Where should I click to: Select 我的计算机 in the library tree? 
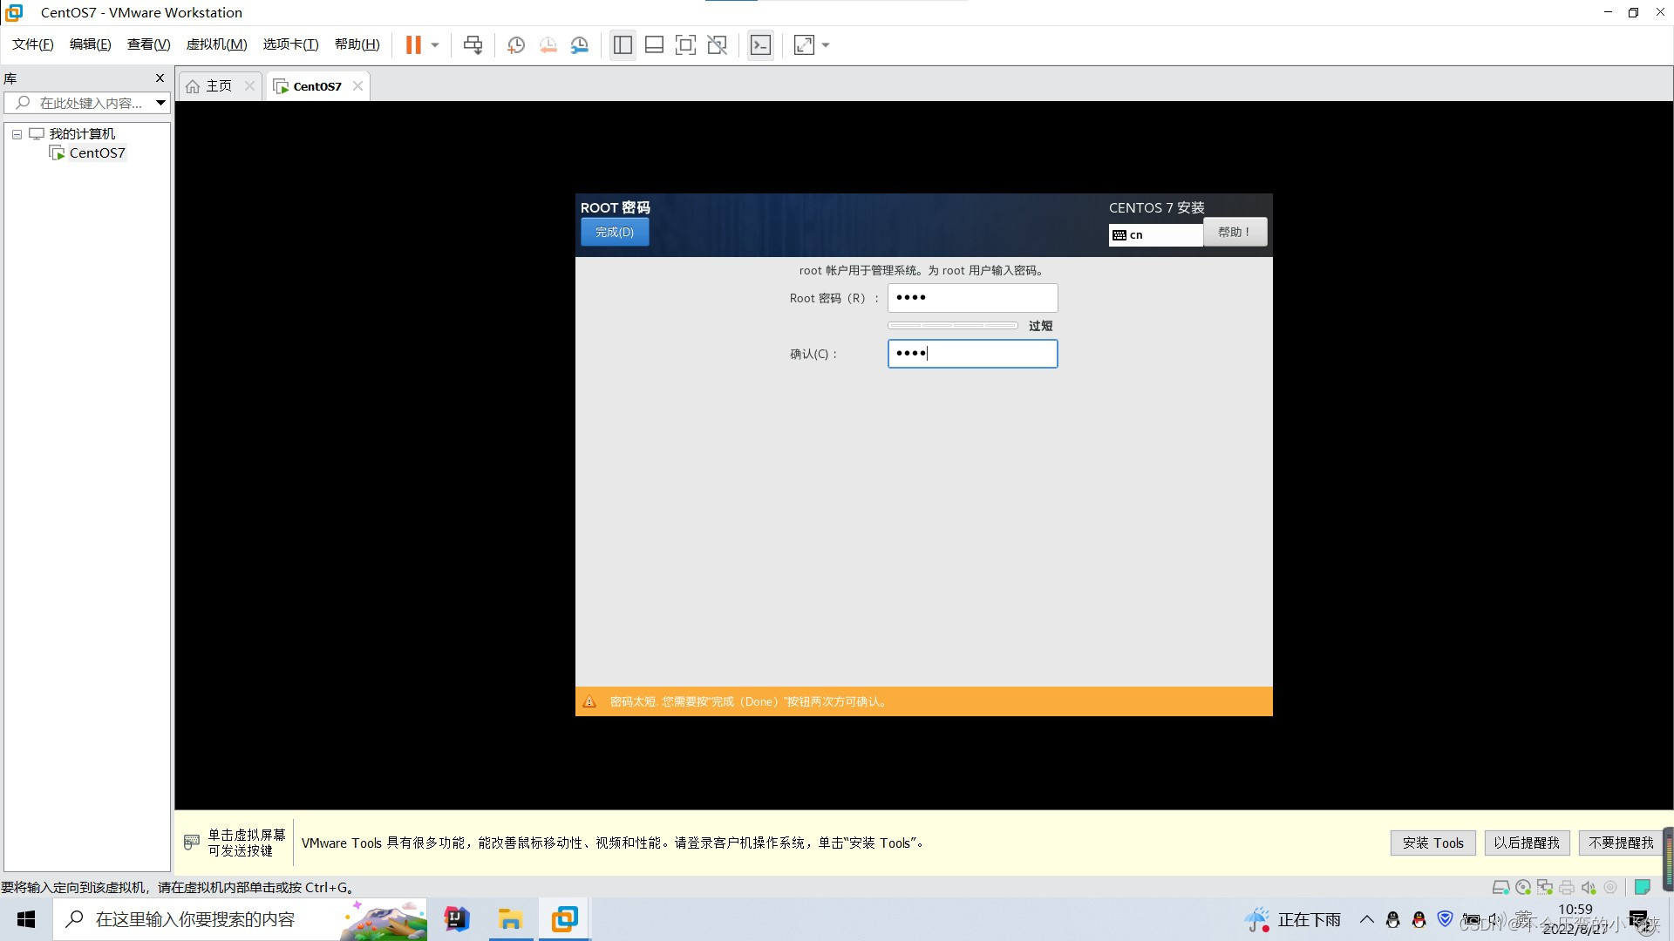pyautogui.click(x=82, y=133)
